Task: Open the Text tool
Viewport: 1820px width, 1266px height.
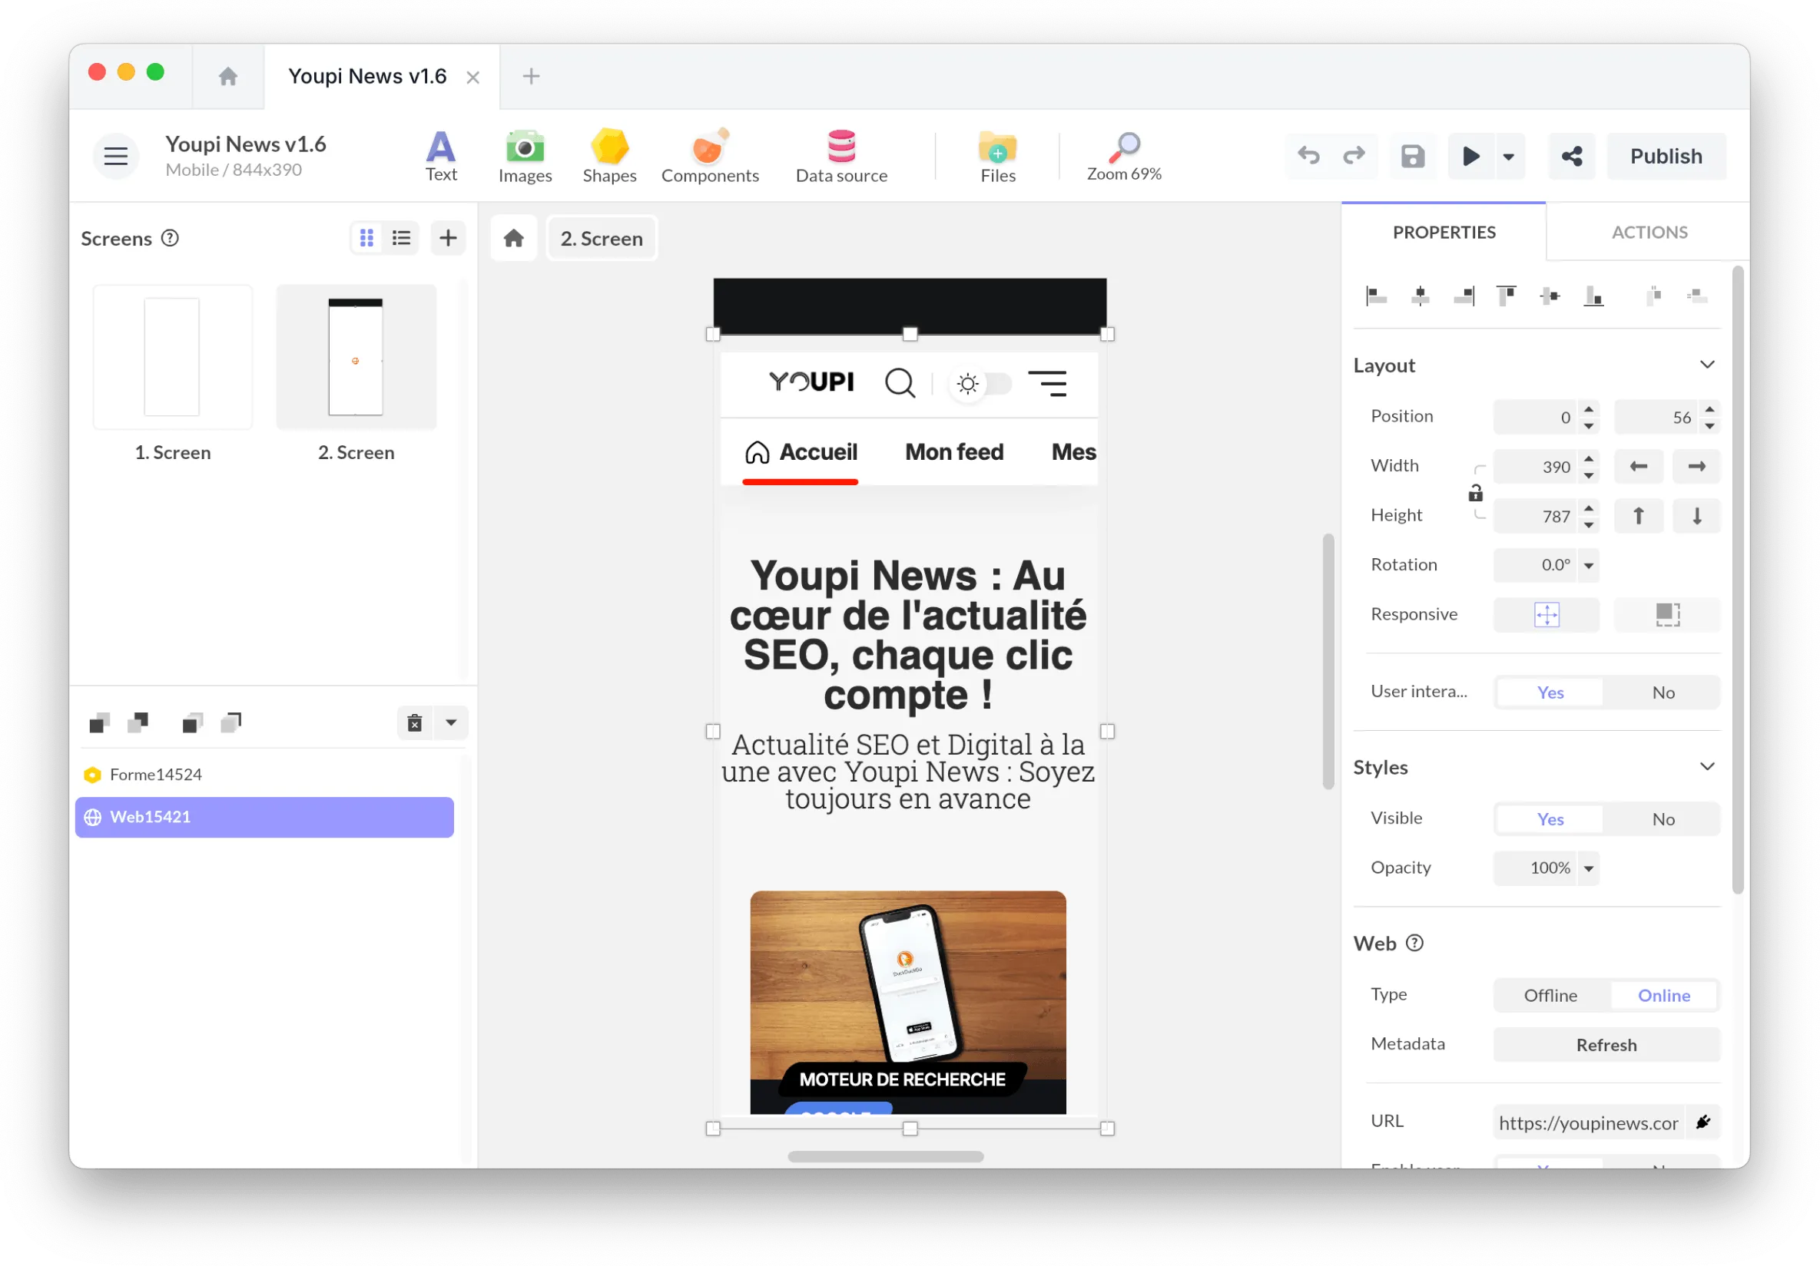Action: (x=441, y=156)
